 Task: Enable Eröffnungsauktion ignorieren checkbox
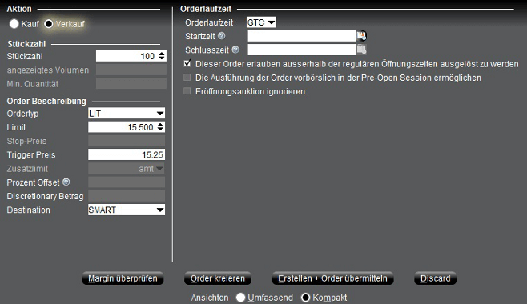187,91
